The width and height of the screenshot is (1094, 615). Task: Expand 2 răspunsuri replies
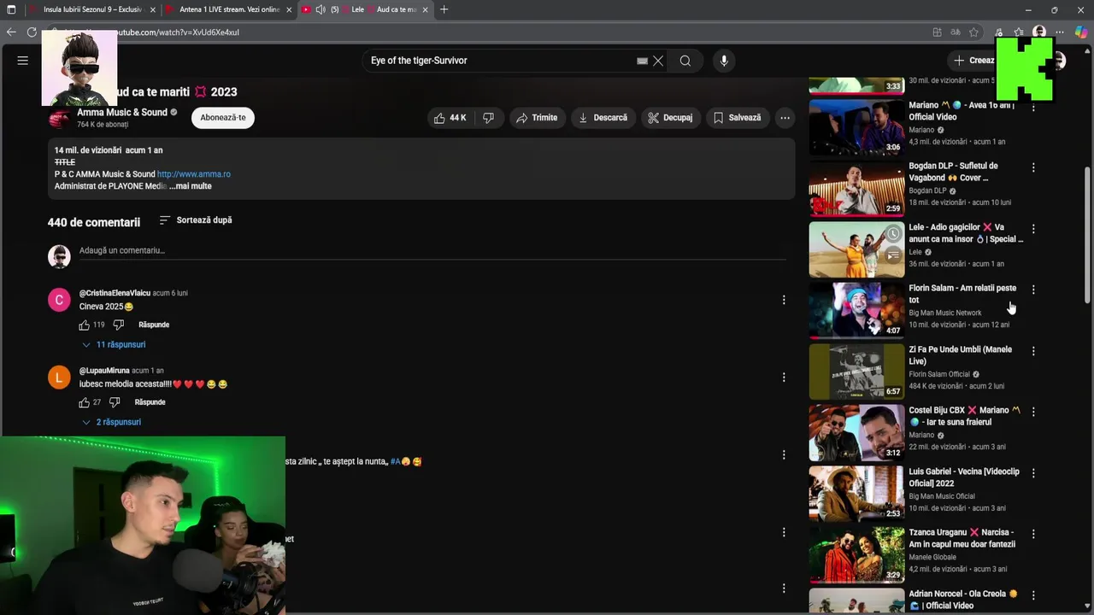(x=111, y=422)
